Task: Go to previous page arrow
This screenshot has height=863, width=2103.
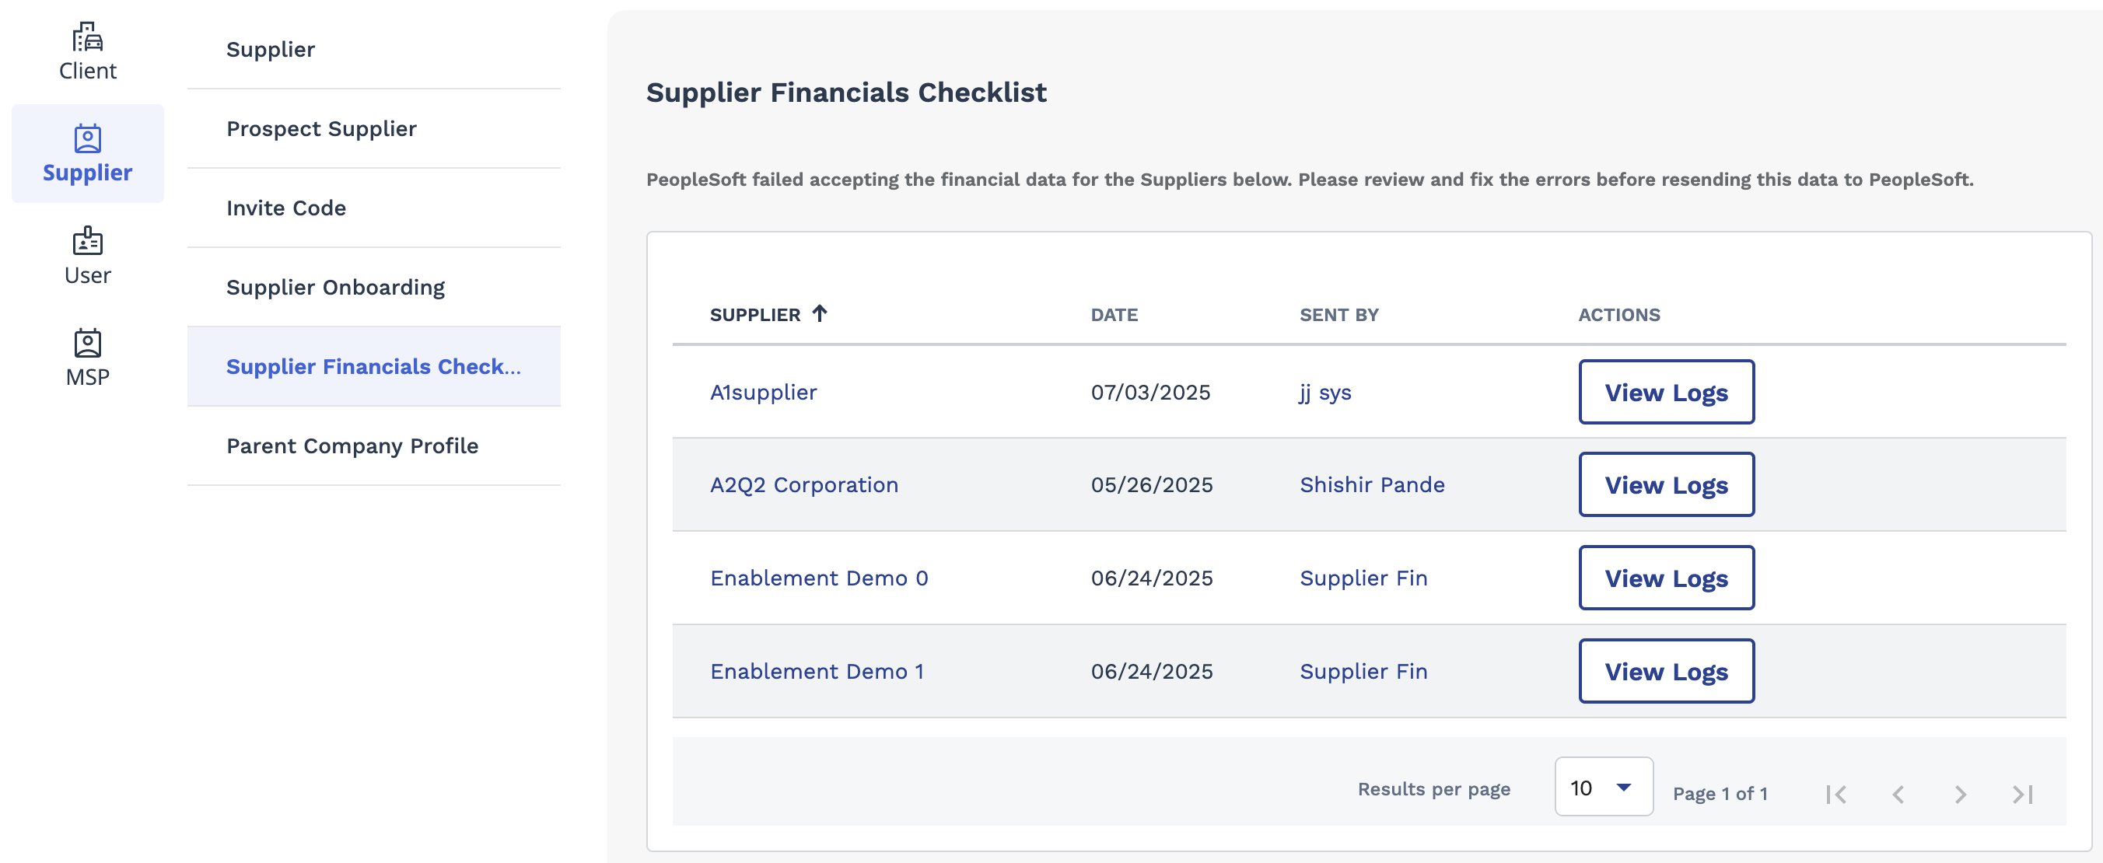Action: 1898,794
